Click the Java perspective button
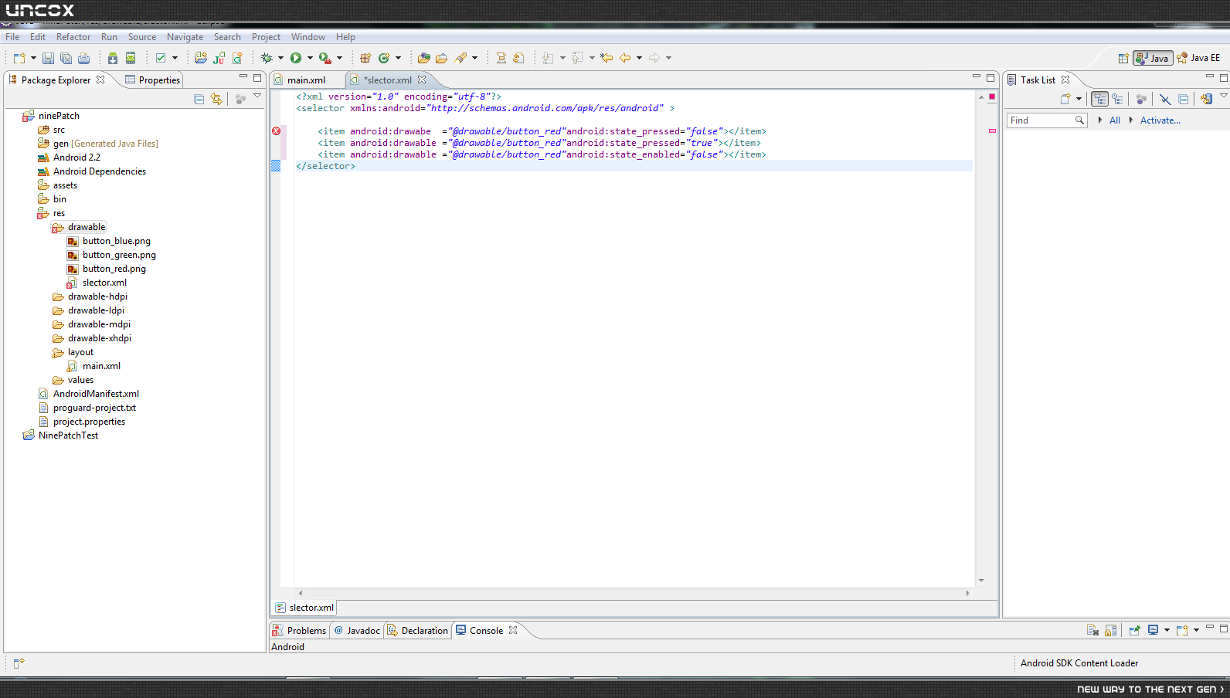The image size is (1230, 698). (1153, 58)
